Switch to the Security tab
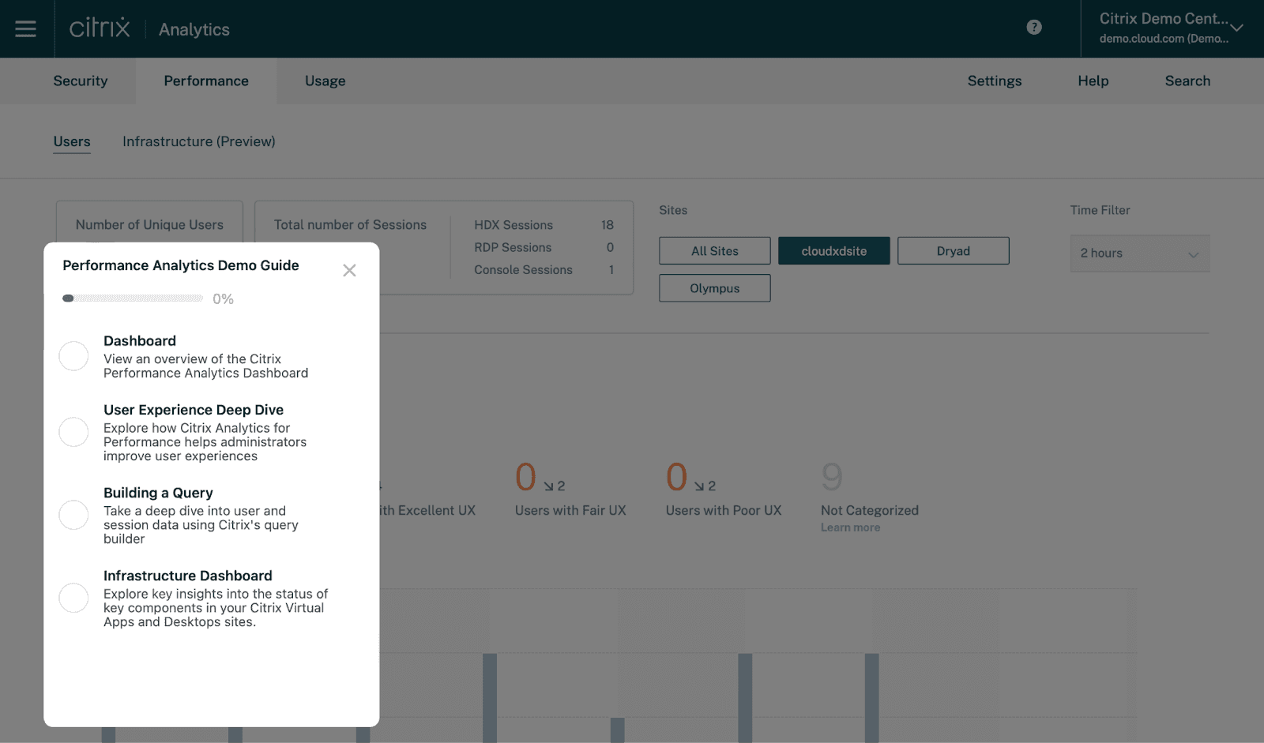 tap(80, 81)
